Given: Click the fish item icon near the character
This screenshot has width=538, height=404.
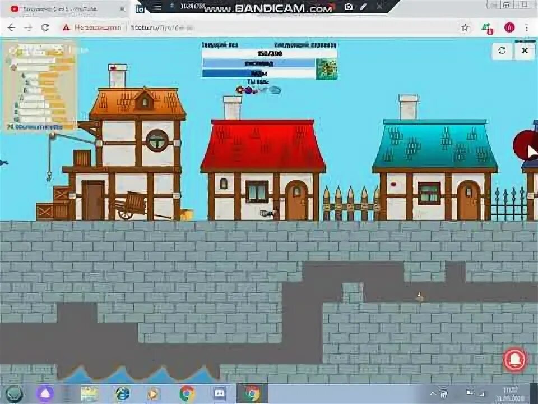Looking at the screenshot, I should click(x=273, y=89).
